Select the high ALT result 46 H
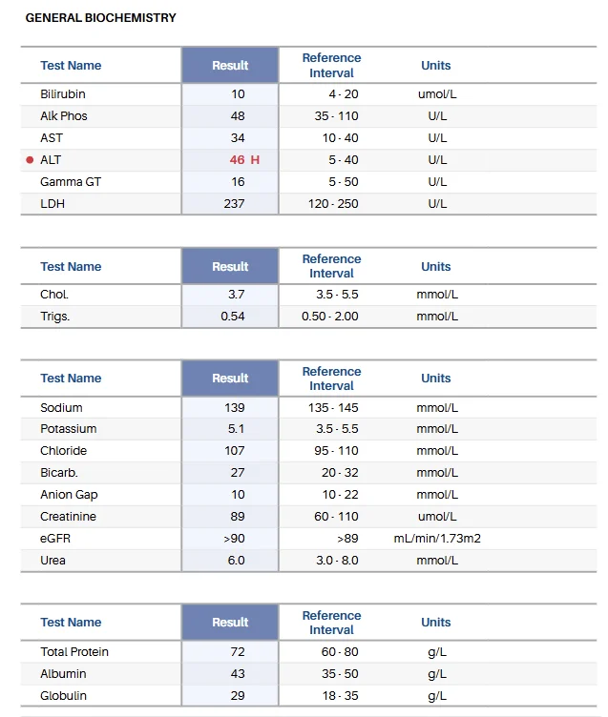The width and height of the screenshot is (608, 717). click(x=244, y=160)
